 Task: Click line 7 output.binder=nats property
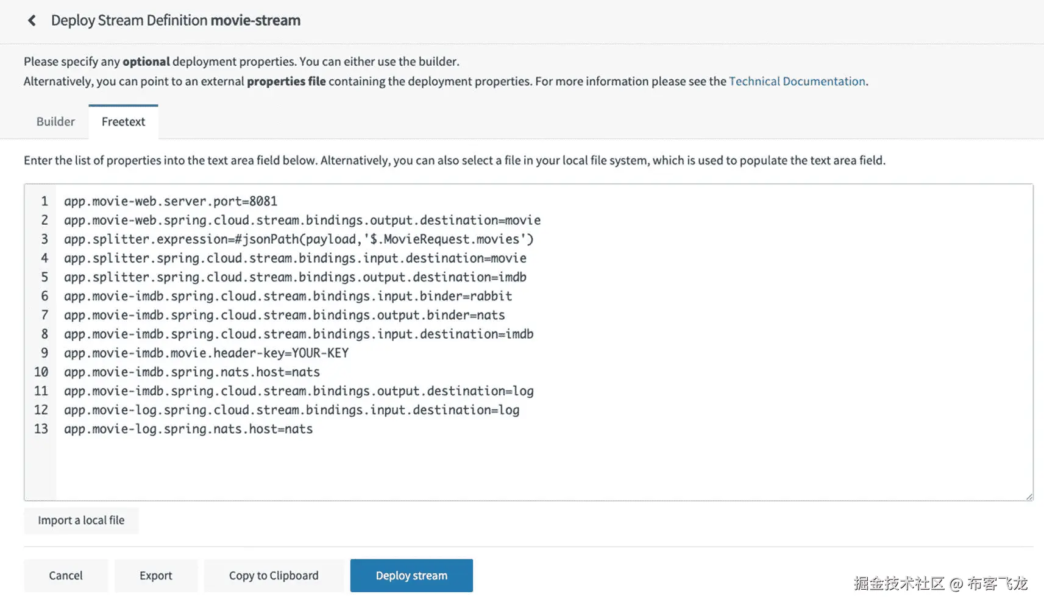285,315
